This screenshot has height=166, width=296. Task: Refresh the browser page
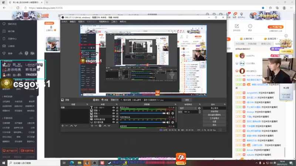coord(18,8)
